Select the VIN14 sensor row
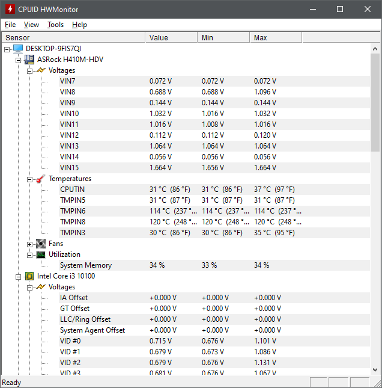Viewport: 382px width, 388px height. pos(214,157)
